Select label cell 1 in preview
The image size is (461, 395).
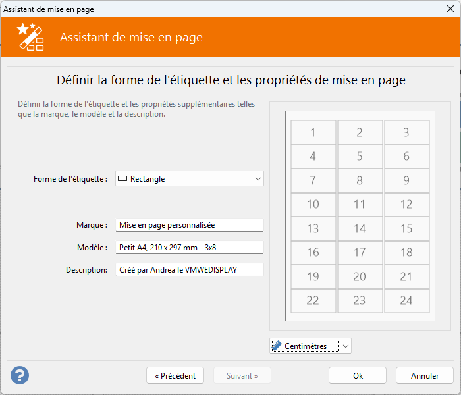[x=313, y=132]
